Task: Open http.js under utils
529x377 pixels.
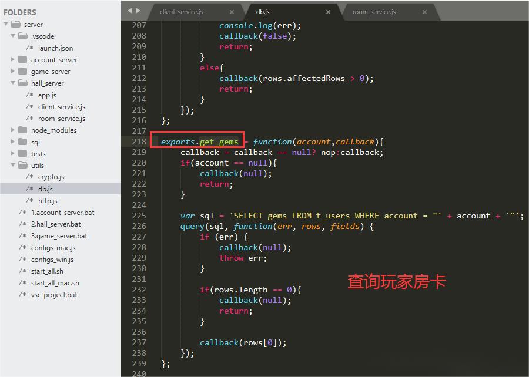Action: click(48, 200)
